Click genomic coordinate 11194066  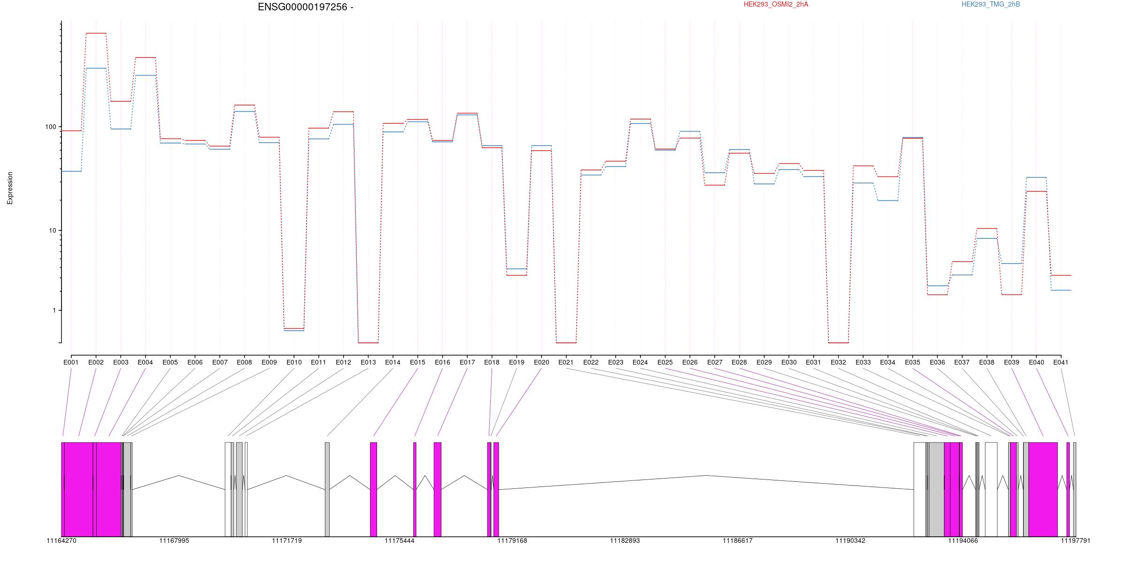click(963, 541)
